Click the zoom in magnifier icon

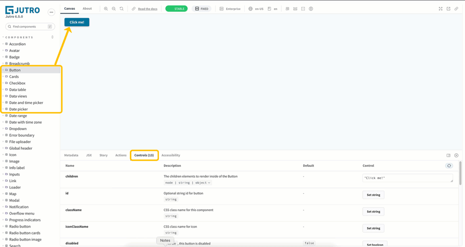pos(106,9)
